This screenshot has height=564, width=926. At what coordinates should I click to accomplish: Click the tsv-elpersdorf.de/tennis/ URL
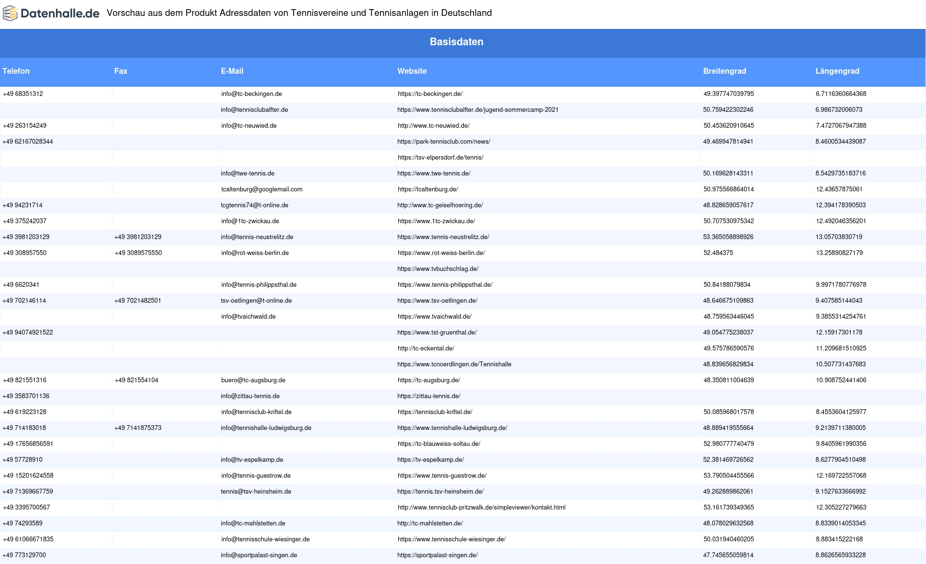(440, 158)
